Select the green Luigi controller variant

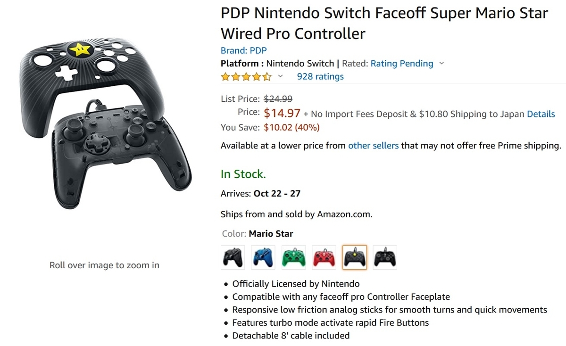pyautogui.click(x=293, y=257)
